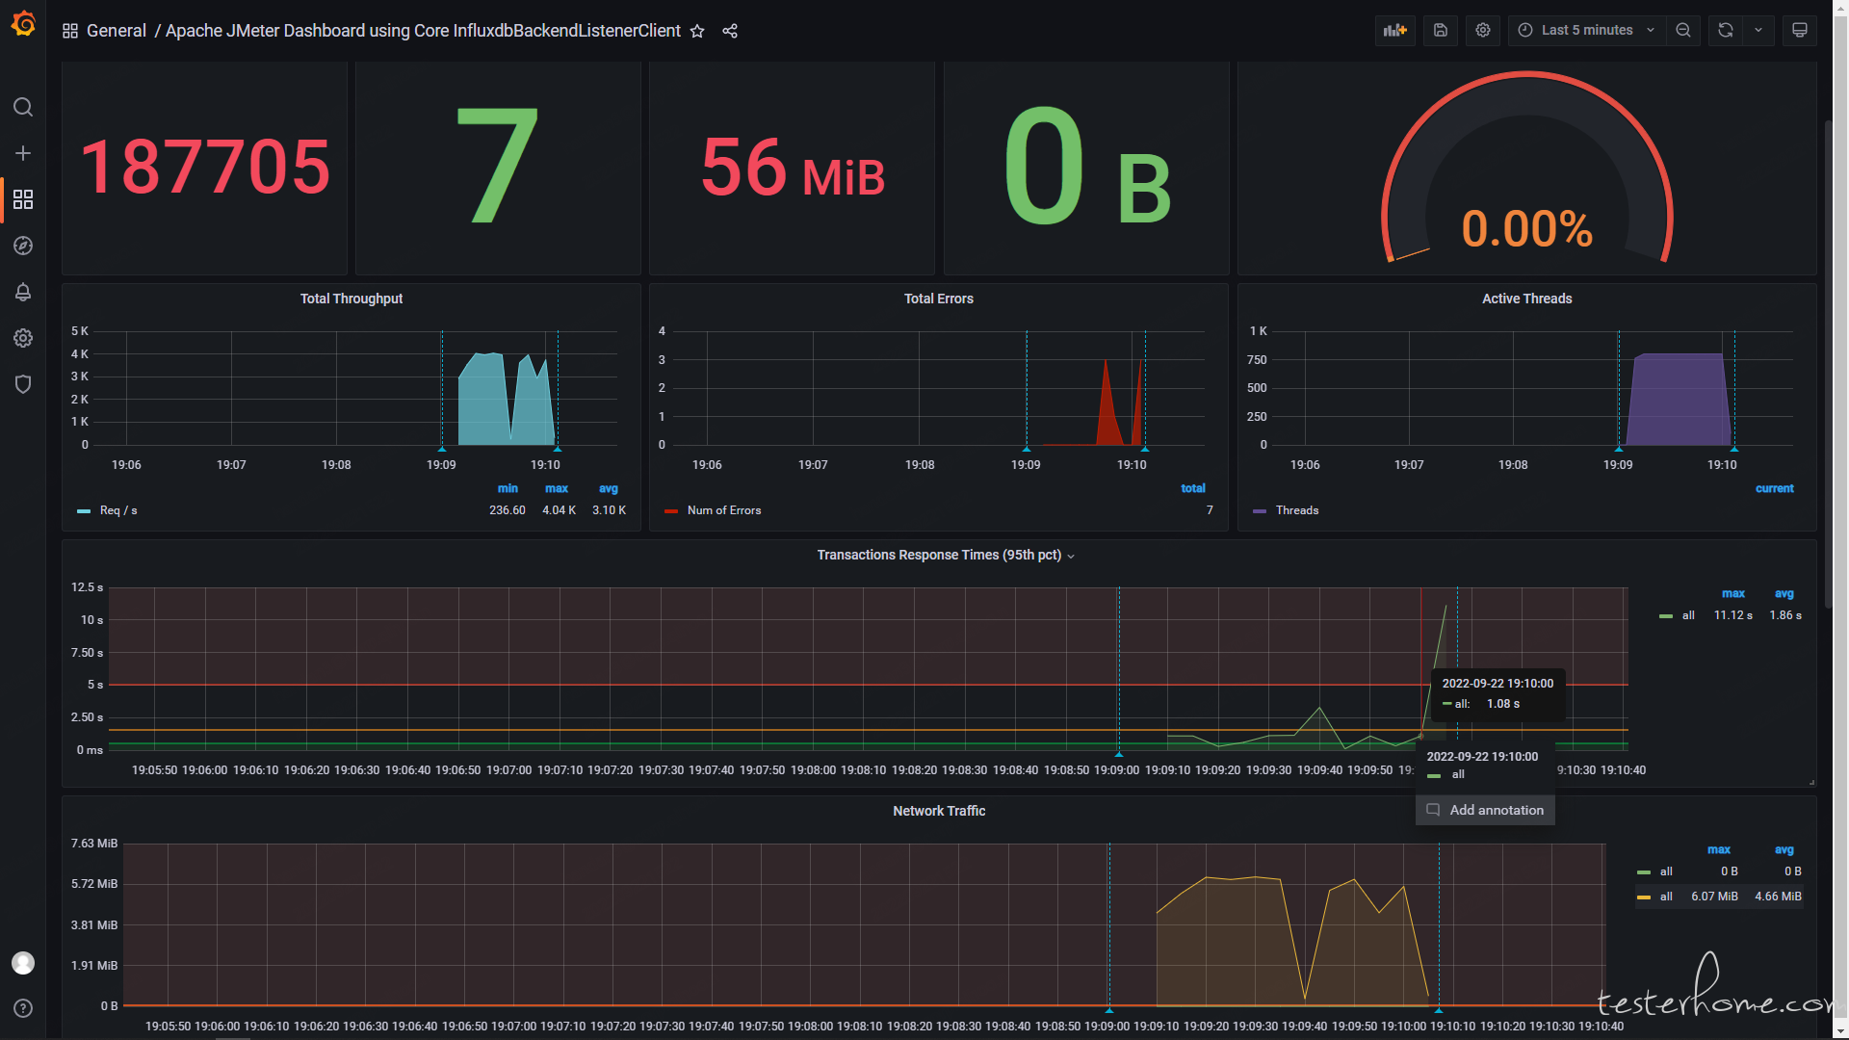Click the 0 B stat panel
The width and height of the screenshot is (1849, 1040).
(x=1086, y=169)
